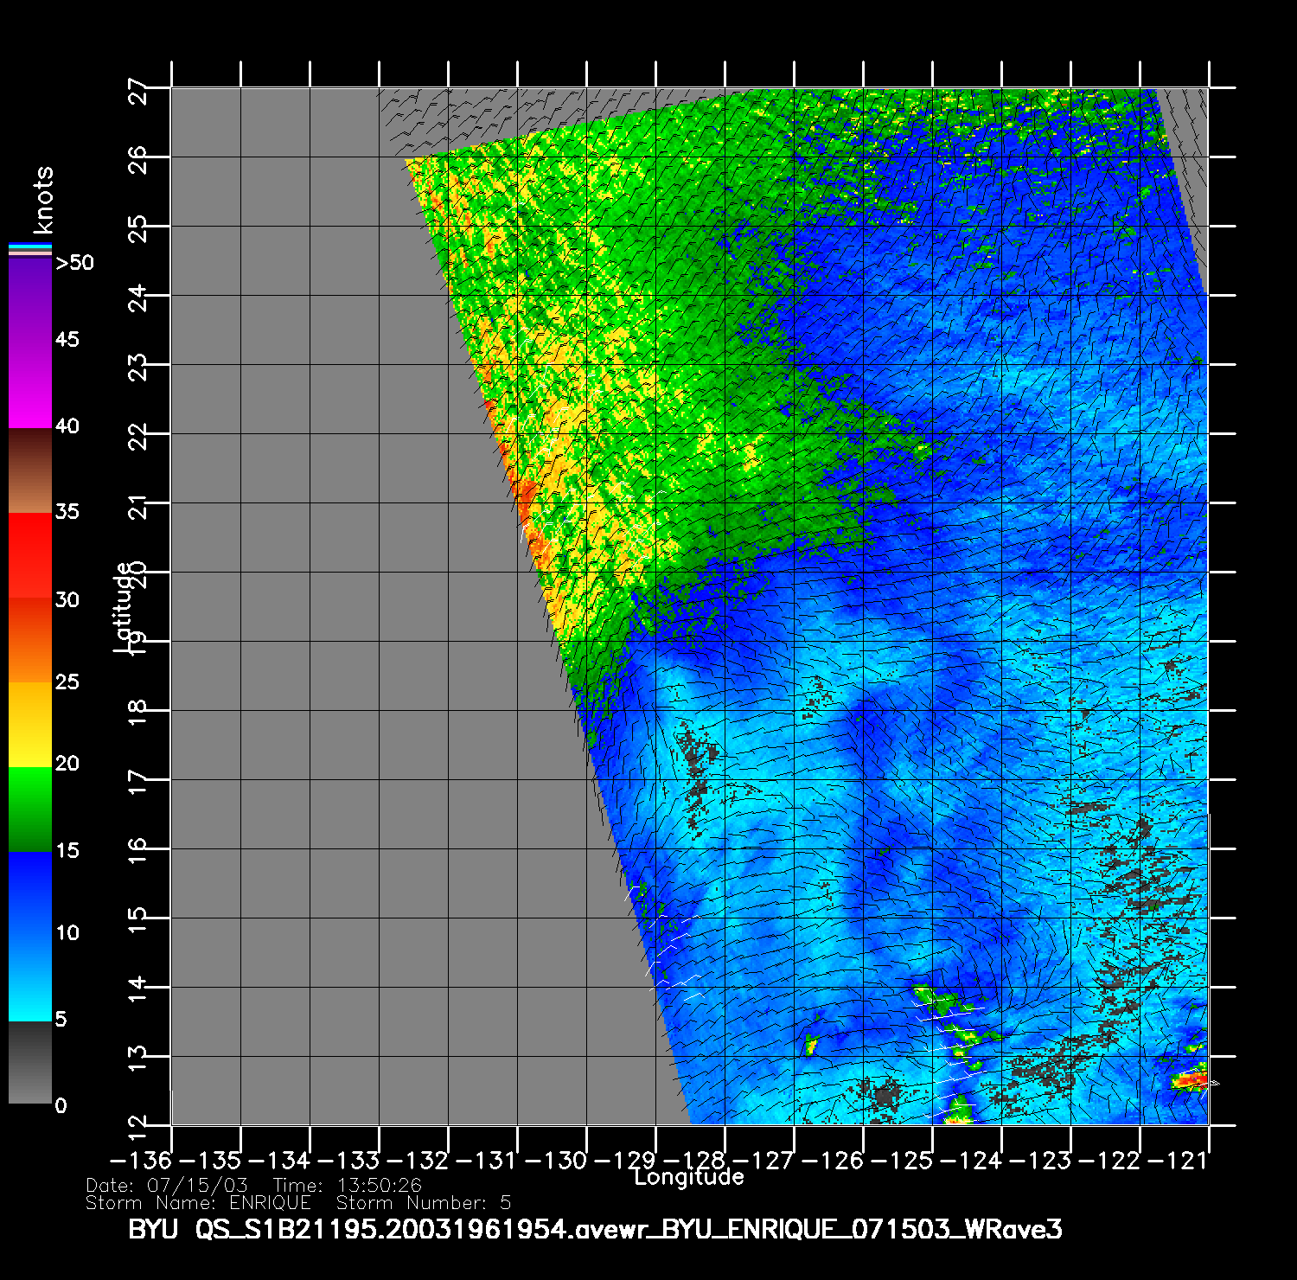Click the green 15–20 knots legend band
1297x1280 pixels.
(x=30, y=810)
